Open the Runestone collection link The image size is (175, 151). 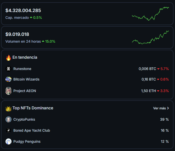tap(22, 69)
